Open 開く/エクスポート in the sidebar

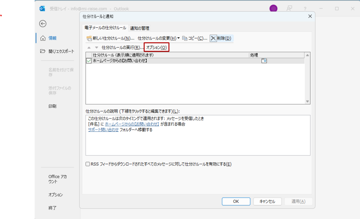coord(61,51)
